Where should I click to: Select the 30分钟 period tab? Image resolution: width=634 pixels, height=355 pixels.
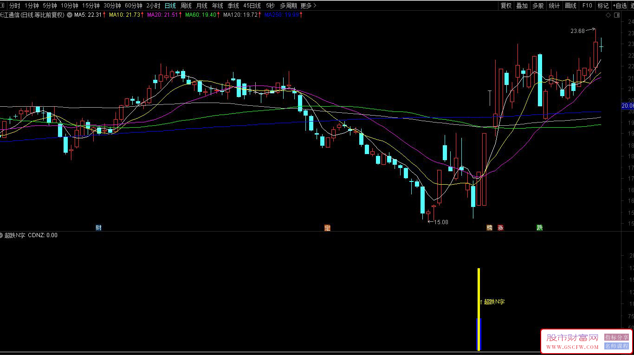click(x=112, y=6)
